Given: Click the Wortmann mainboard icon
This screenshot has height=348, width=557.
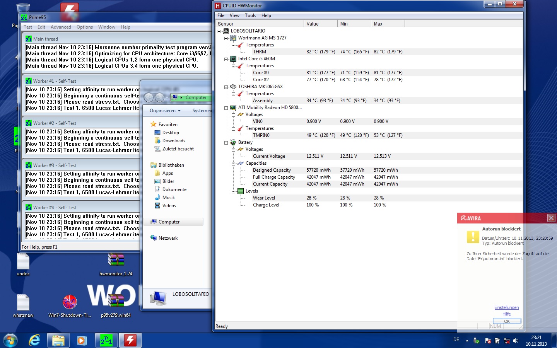Looking at the screenshot, I should tap(233, 38).
